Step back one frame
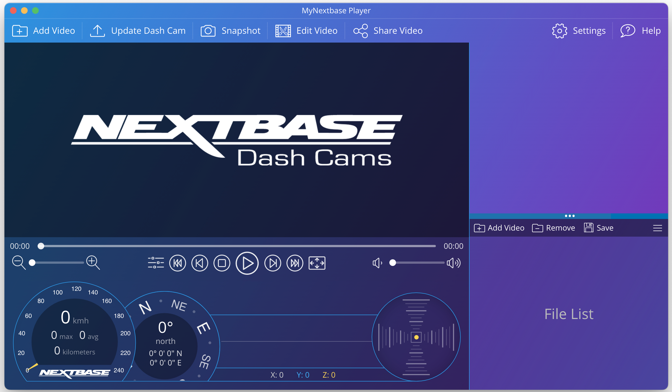672x392 pixels. click(200, 263)
